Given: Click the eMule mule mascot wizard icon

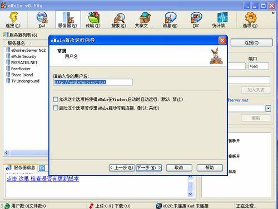Looking at the screenshot, I should pos(216,56).
